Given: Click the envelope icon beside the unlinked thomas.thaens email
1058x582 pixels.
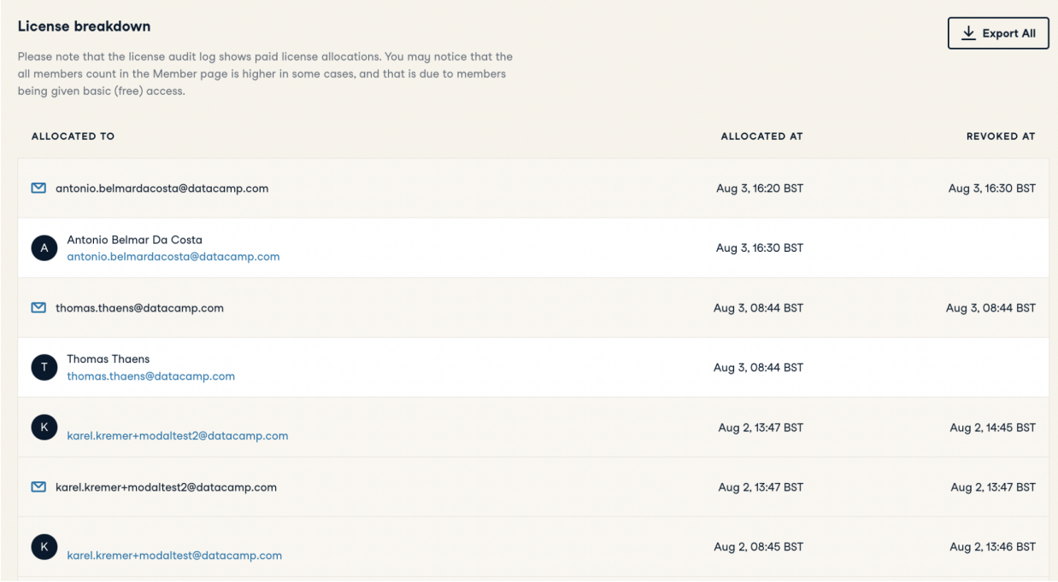Looking at the screenshot, I should (38, 308).
